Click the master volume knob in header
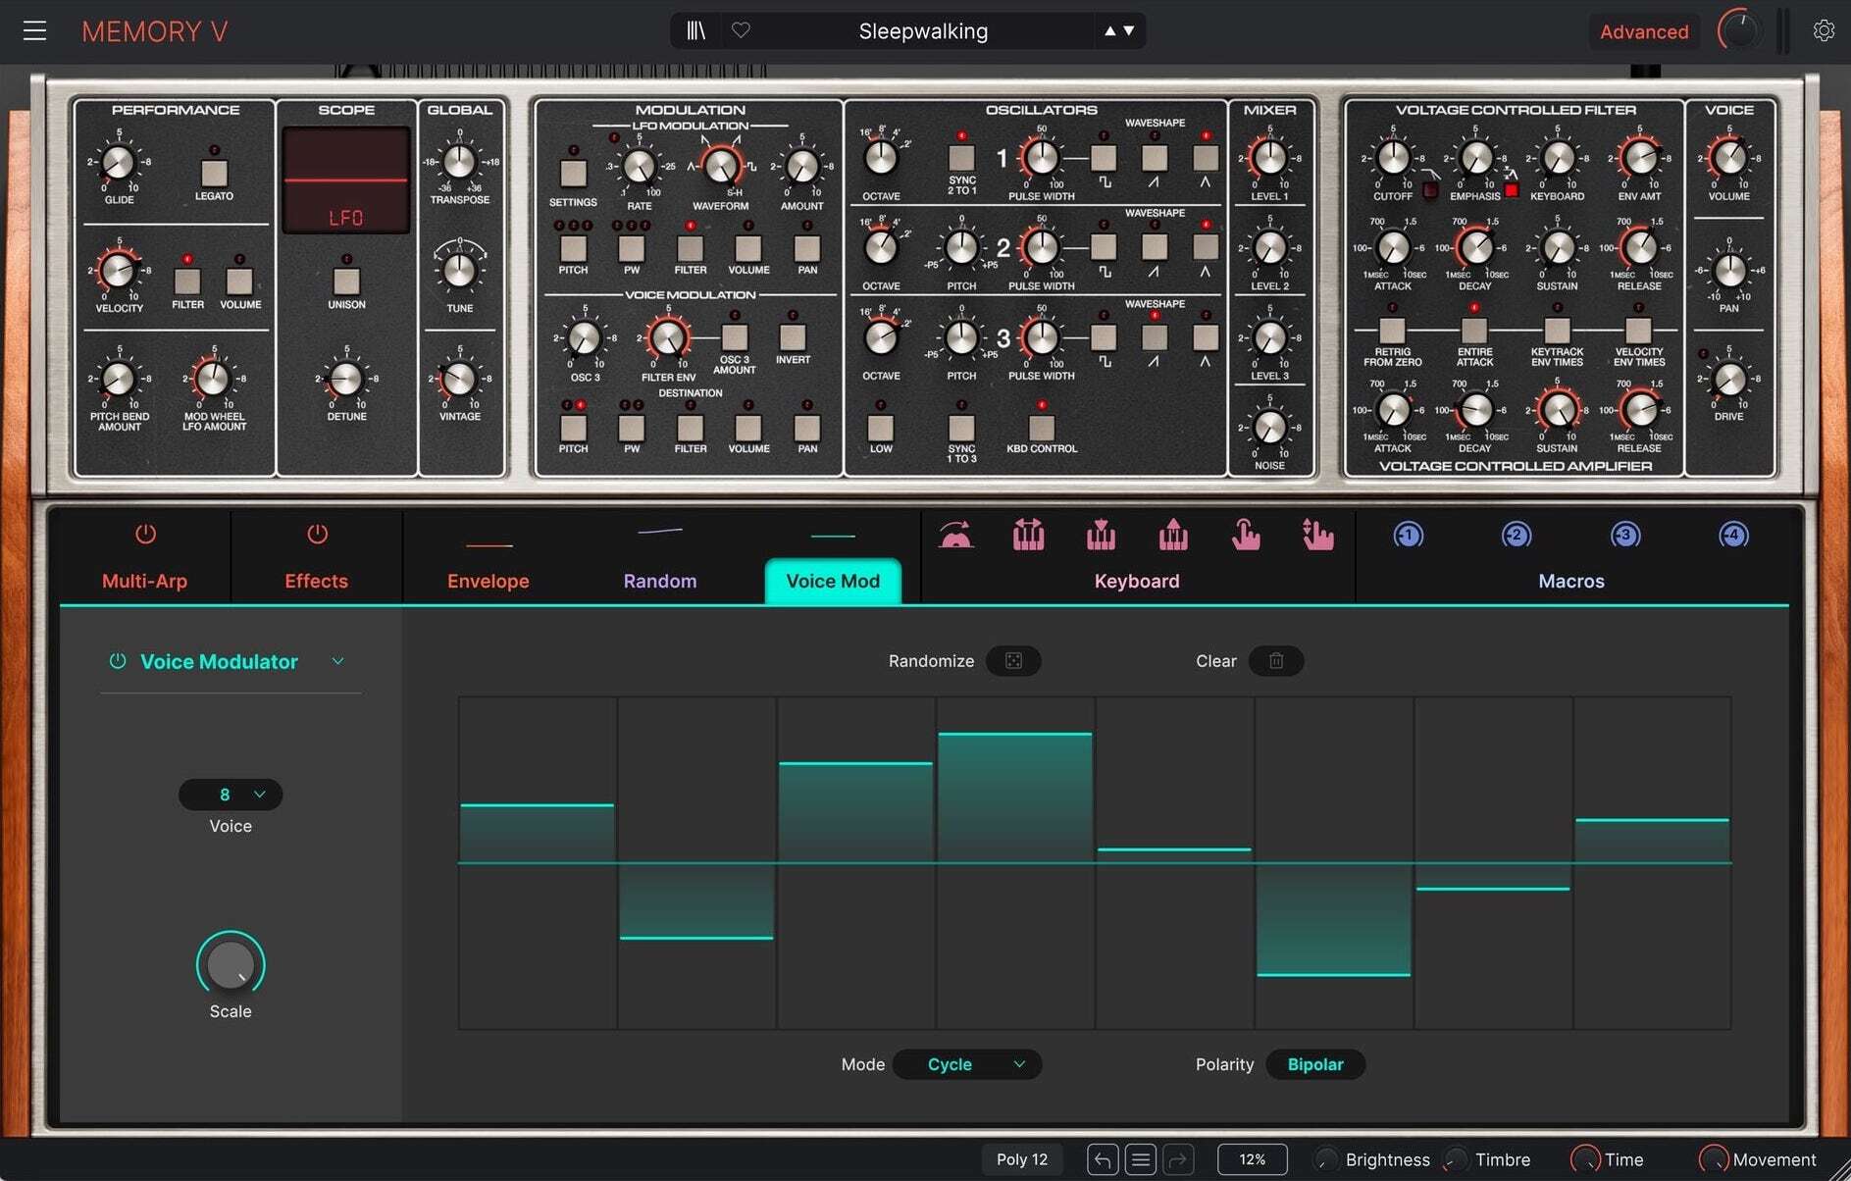 (1739, 31)
